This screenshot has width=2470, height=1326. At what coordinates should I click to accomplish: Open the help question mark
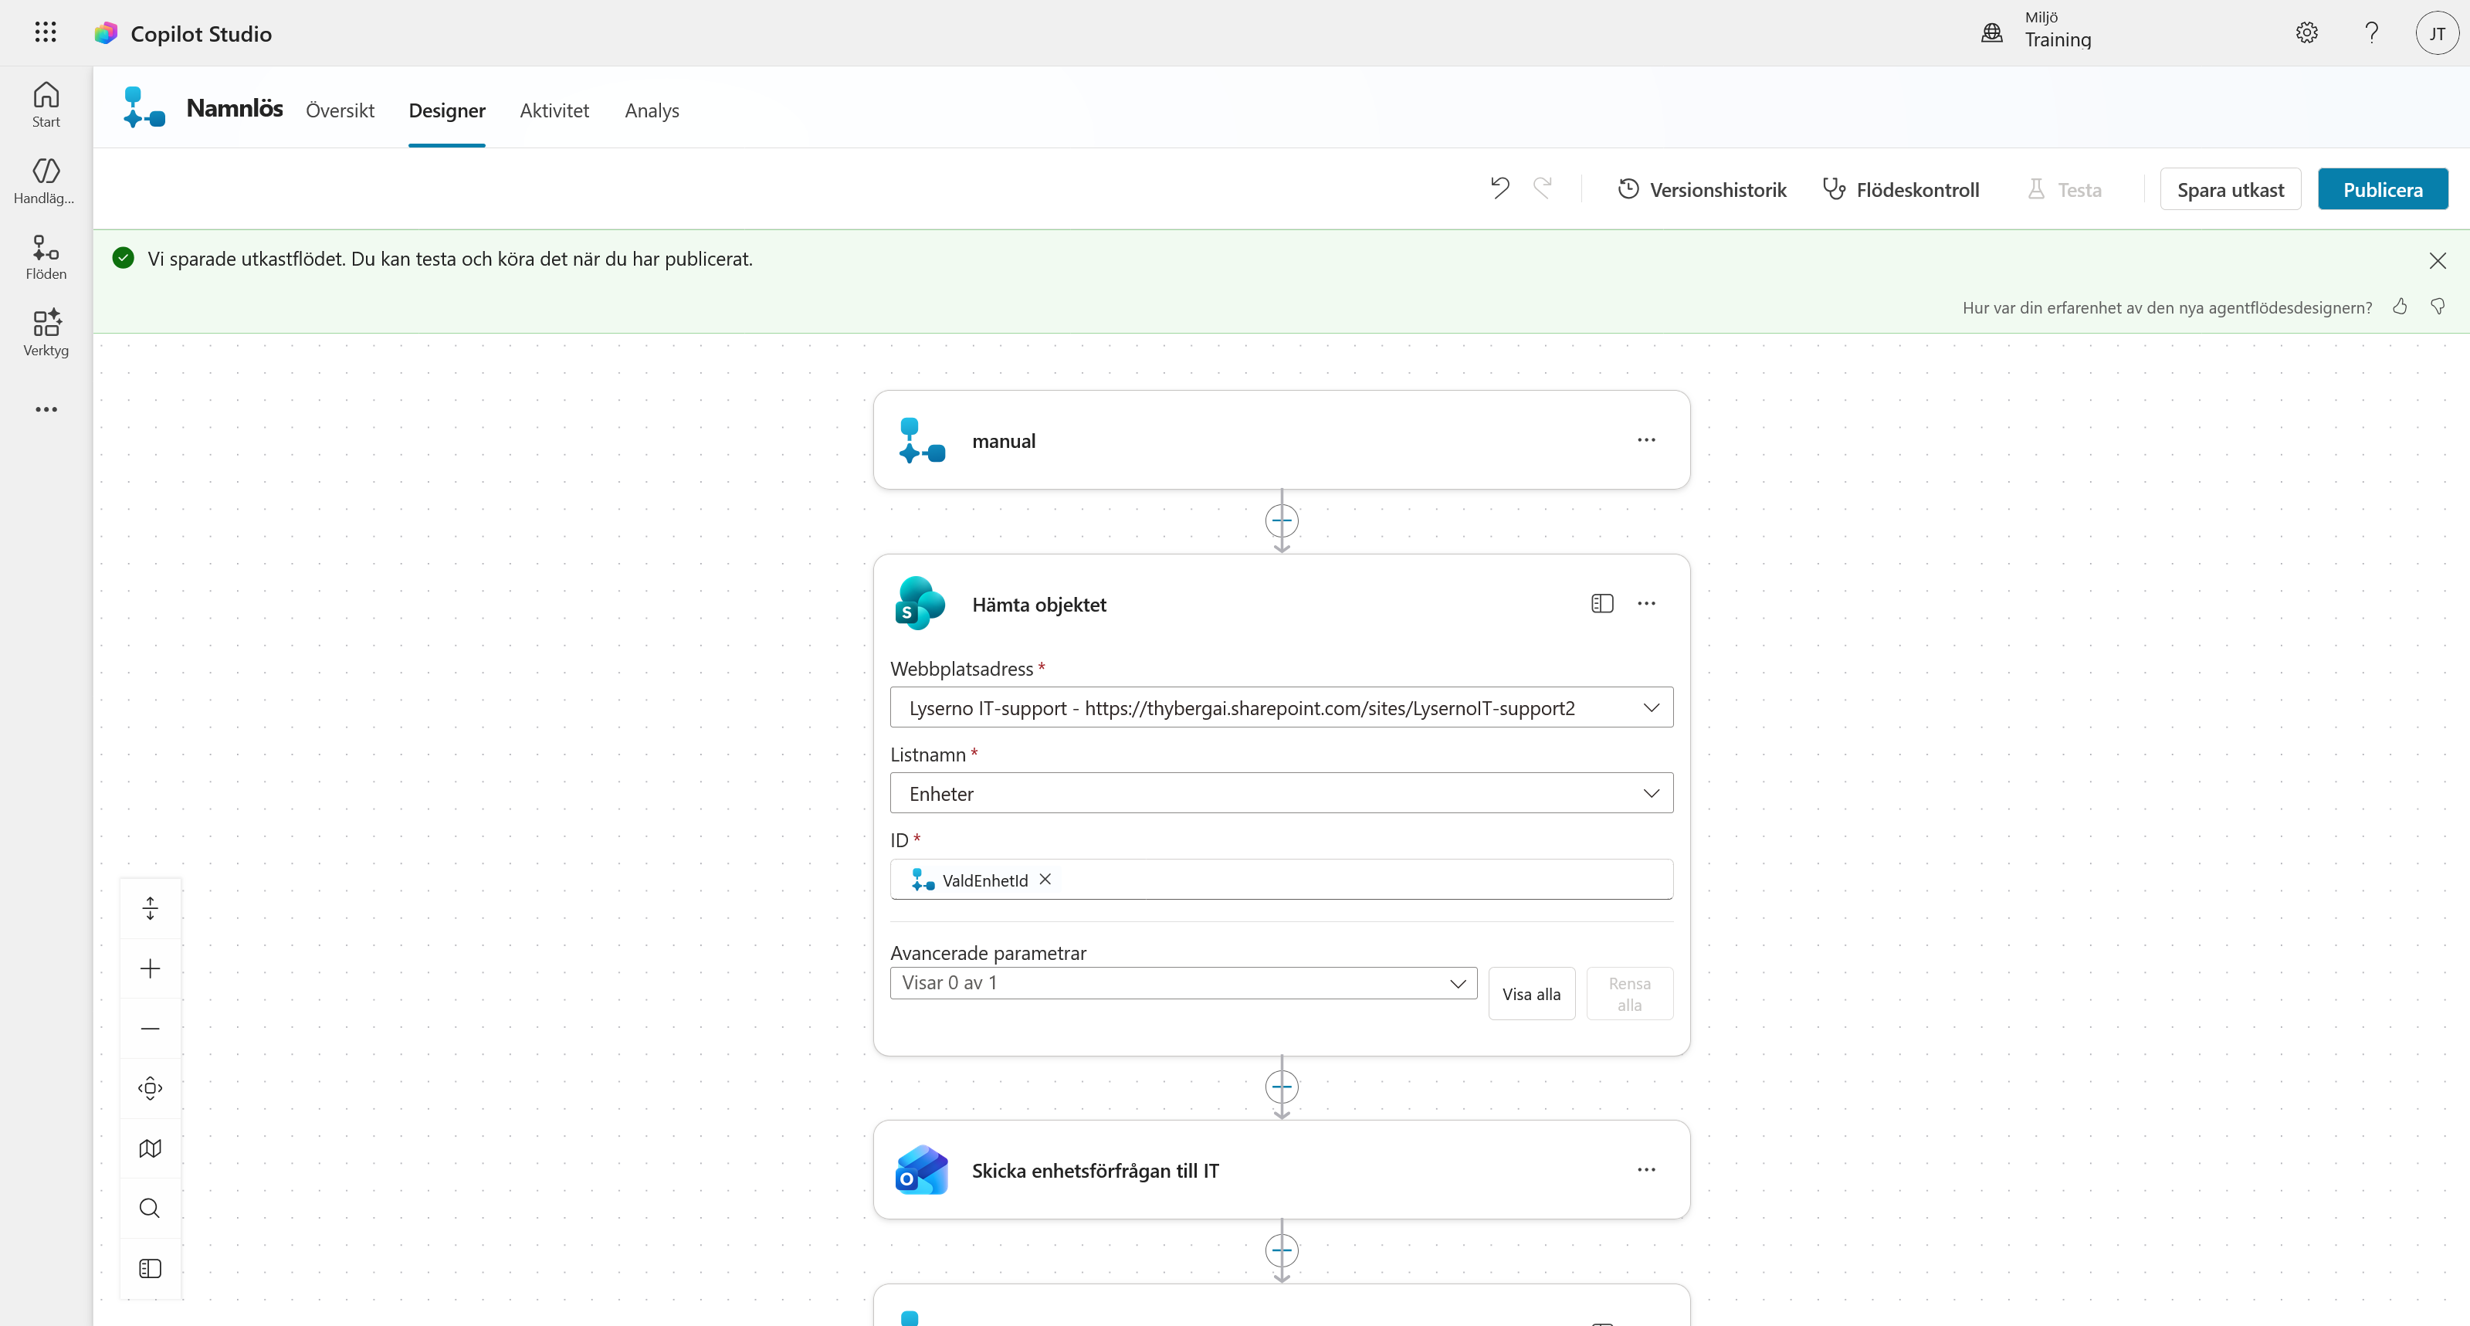click(x=2371, y=32)
